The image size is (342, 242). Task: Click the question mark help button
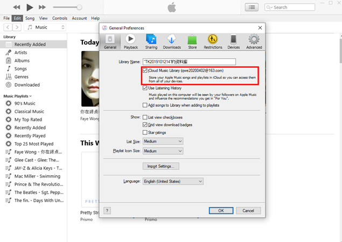pyautogui.click(x=107, y=211)
